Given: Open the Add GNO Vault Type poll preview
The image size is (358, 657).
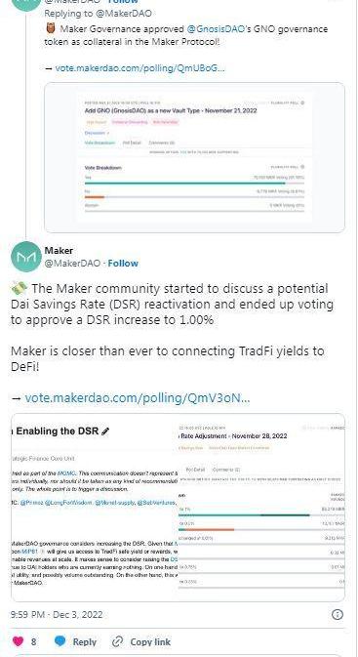Looking at the screenshot, I should point(195,157).
